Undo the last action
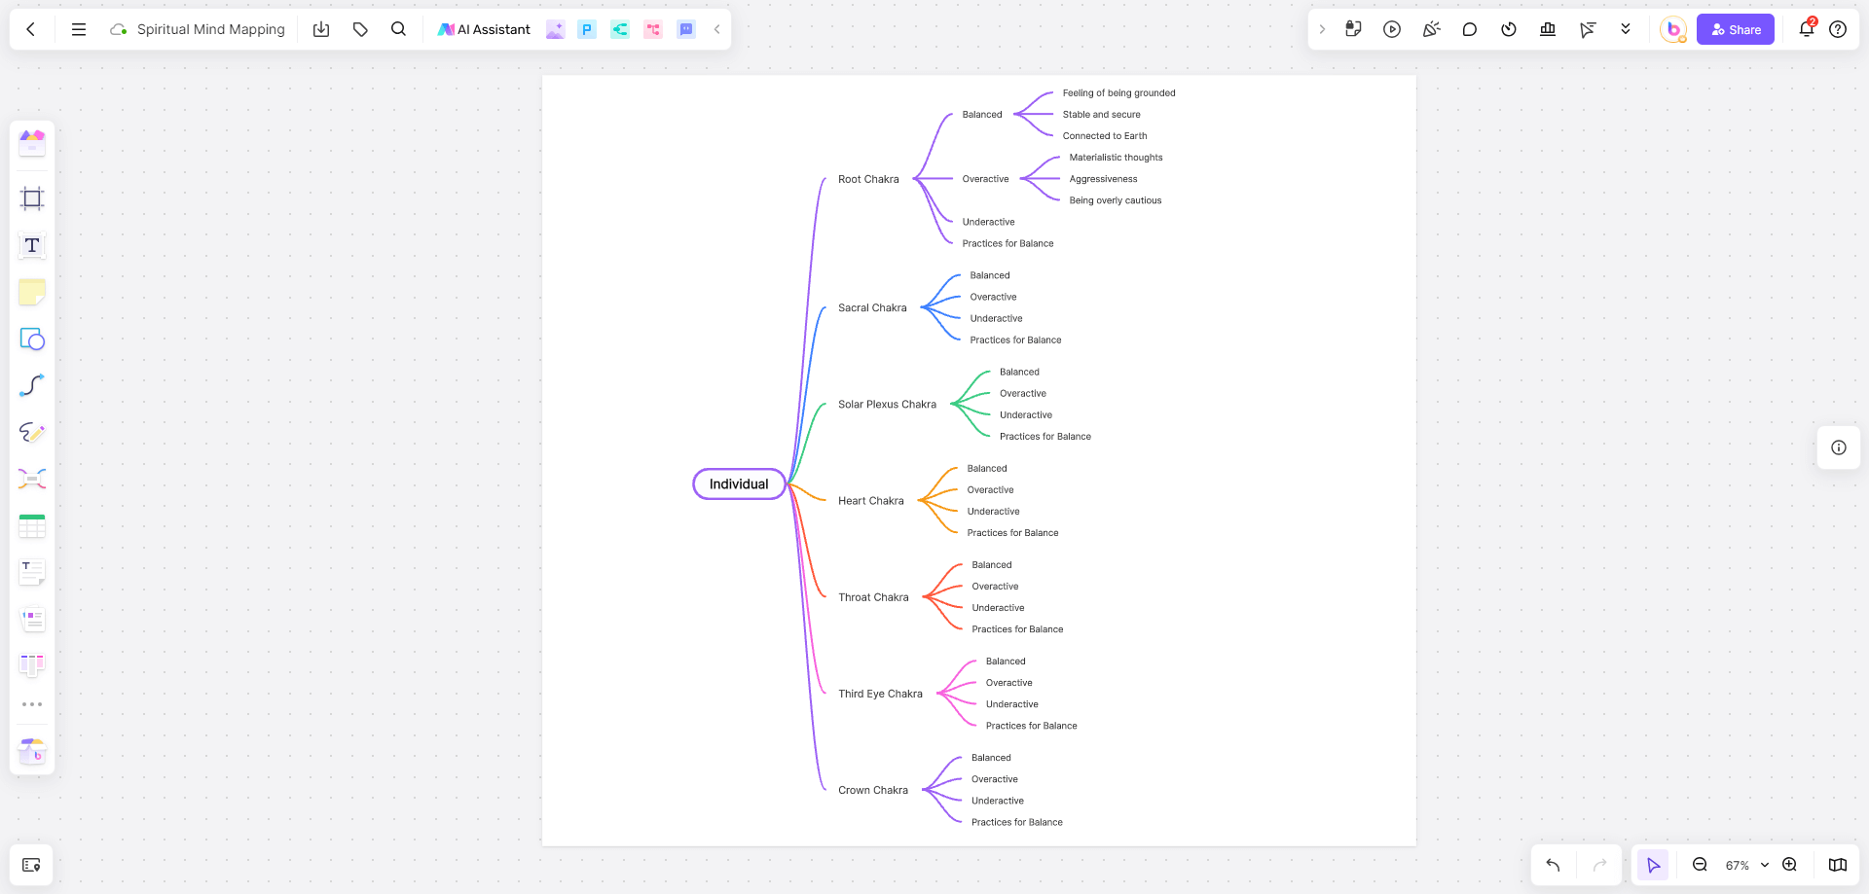 coord(1554,865)
